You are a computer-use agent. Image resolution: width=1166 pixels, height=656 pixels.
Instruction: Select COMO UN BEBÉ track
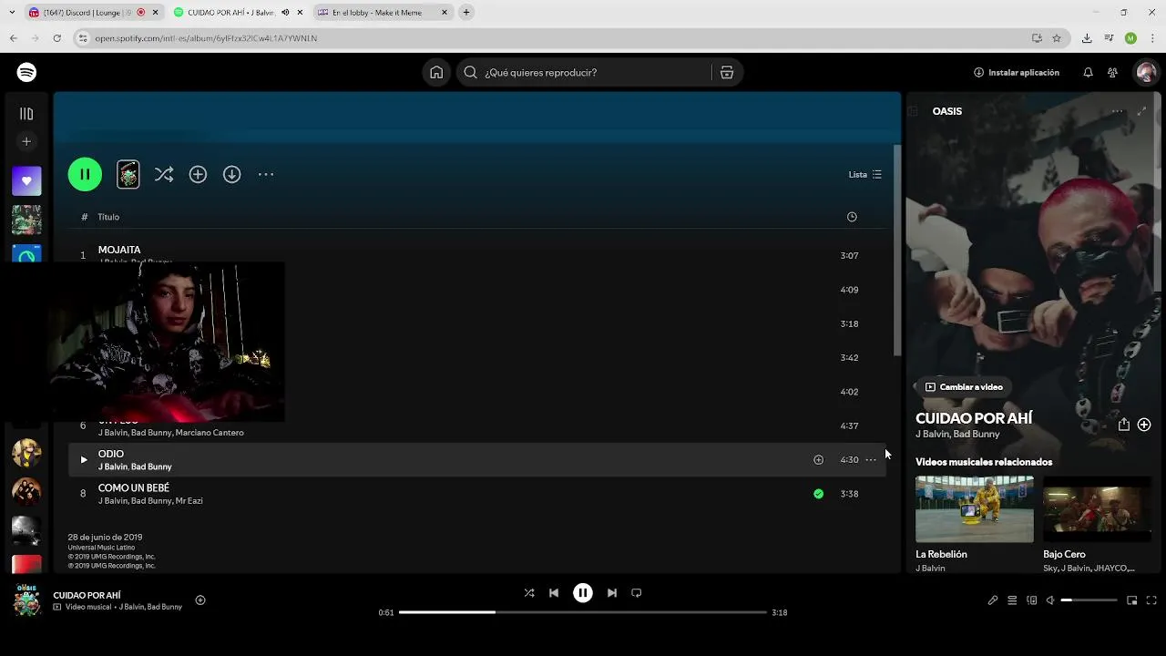(x=477, y=494)
